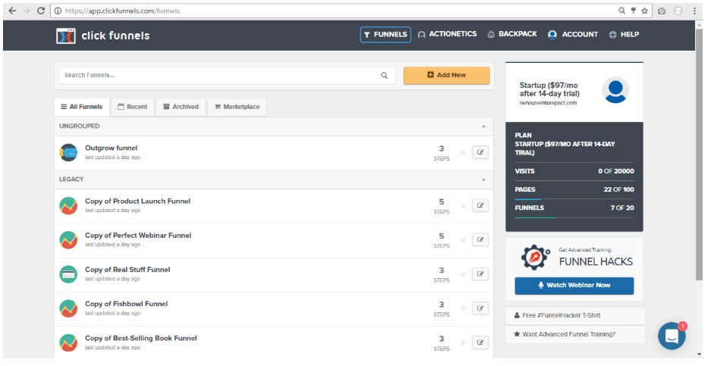
Task: Click Copy of Product Launch Funnel chart icon
Action: pos(68,205)
